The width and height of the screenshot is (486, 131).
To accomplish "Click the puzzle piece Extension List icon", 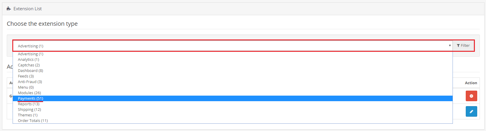I will click(x=9, y=9).
